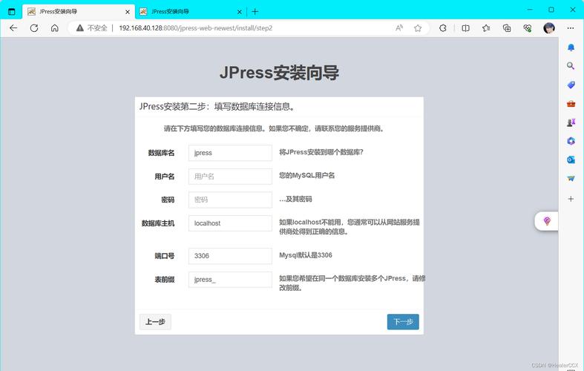Open the read aloud icon in address bar
The width and height of the screenshot is (584, 371).
[x=399, y=28]
